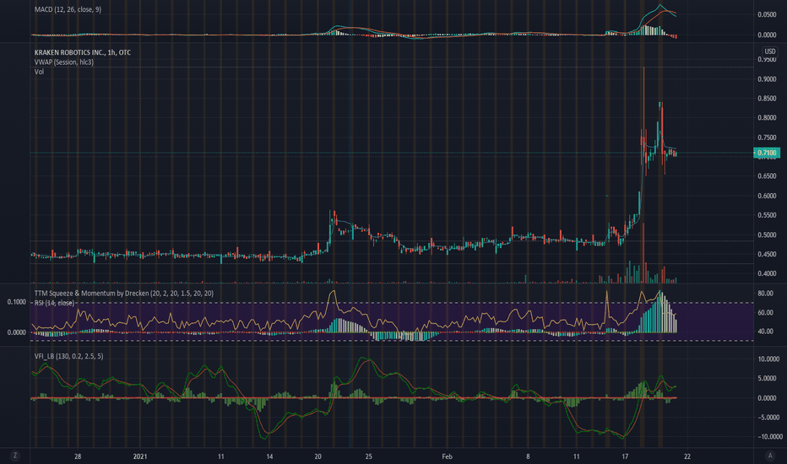Click the 80.00 label on RSI scale
The width and height of the screenshot is (787, 464).
tap(765, 294)
